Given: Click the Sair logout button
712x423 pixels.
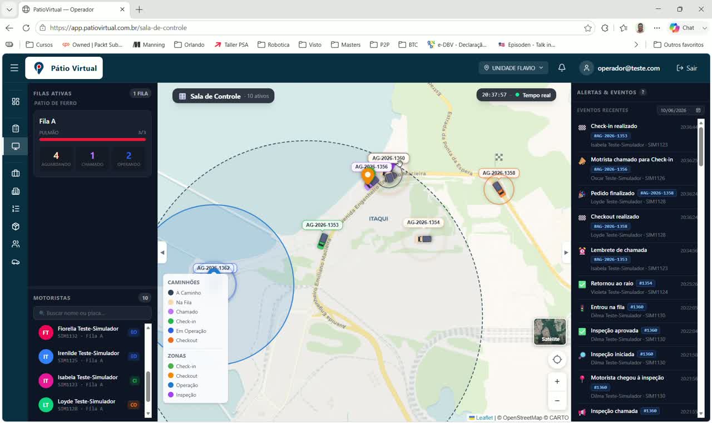Looking at the screenshot, I should pos(687,68).
